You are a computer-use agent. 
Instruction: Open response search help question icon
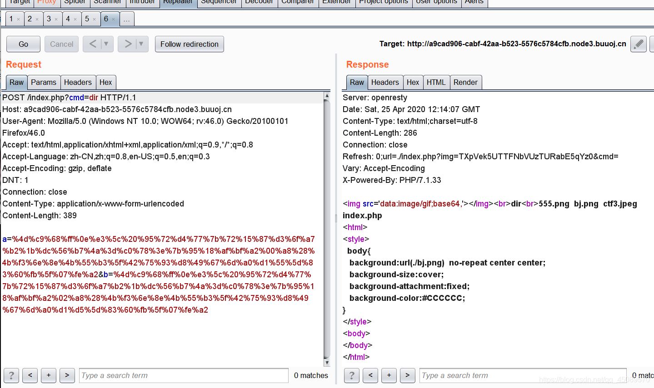(352, 375)
